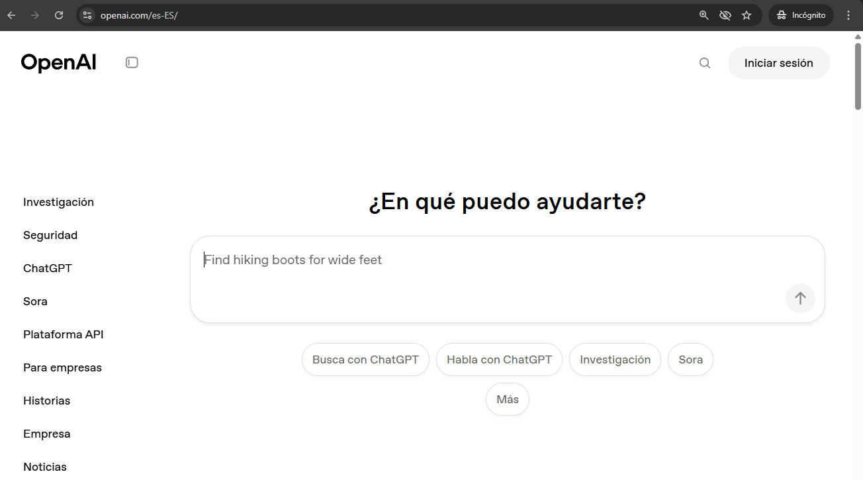
Task: Click the scrollbar up arrow
Action: [x=858, y=36]
